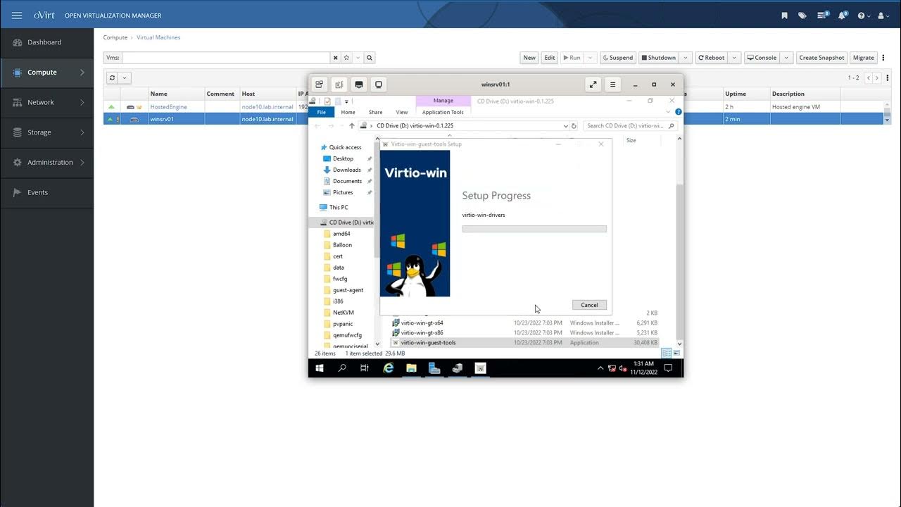
Task: Click the Migrate button
Action: pos(863,58)
